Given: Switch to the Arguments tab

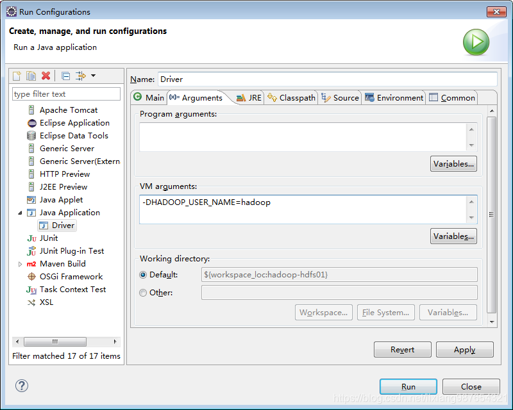Looking at the screenshot, I should point(196,97).
